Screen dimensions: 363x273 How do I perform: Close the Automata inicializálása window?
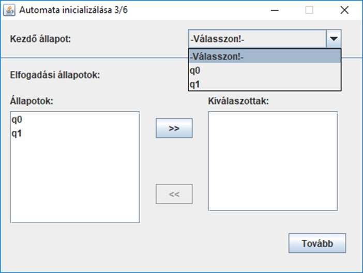click(x=344, y=10)
